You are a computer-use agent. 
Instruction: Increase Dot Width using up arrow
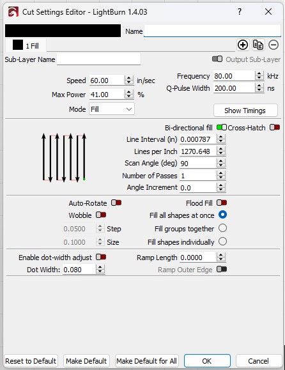click(x=100, y=267)
